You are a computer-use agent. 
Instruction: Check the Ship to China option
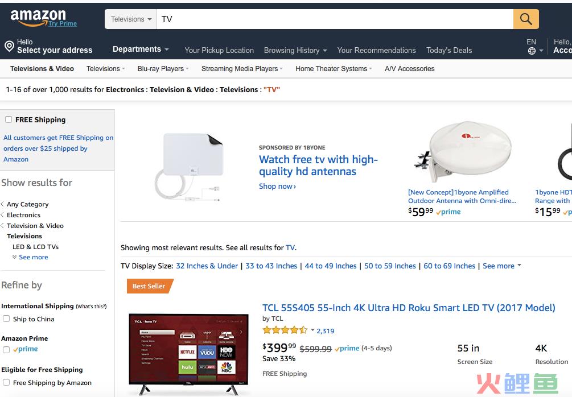click(x=6, y=319)
